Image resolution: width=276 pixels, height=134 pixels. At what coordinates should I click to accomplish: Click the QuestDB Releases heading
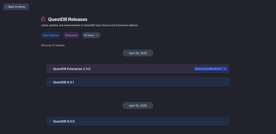tap(68, 19)
